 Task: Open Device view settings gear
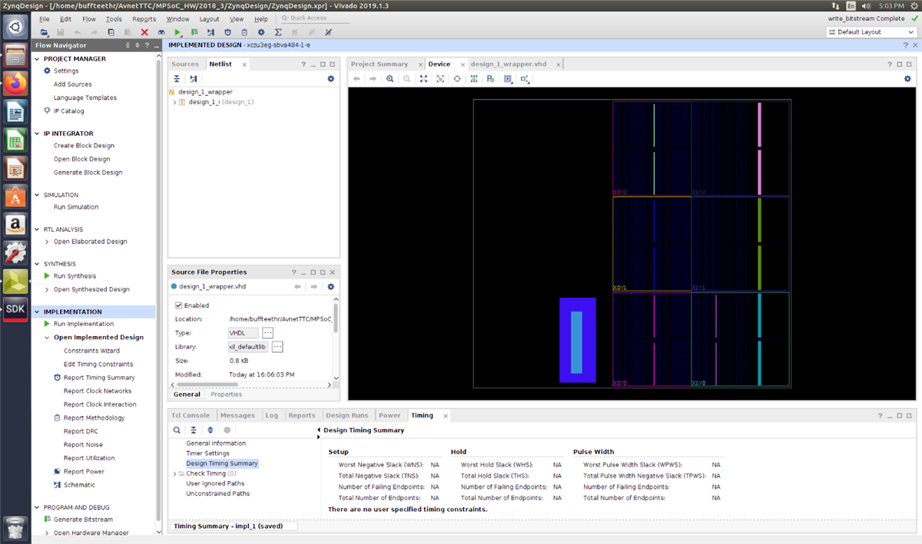pos(907,78)
